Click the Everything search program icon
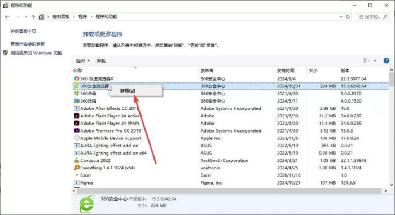The height and width of the screenshot is (215, 395). coord(77,168)
